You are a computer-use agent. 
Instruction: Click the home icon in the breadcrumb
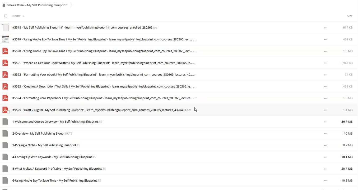(4, 5)
